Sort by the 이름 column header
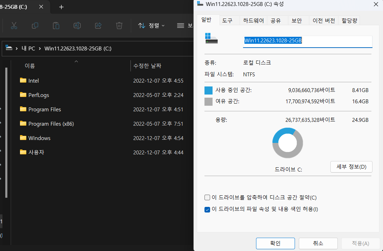The height and width of the screenshot is (251, 383). 30,66
